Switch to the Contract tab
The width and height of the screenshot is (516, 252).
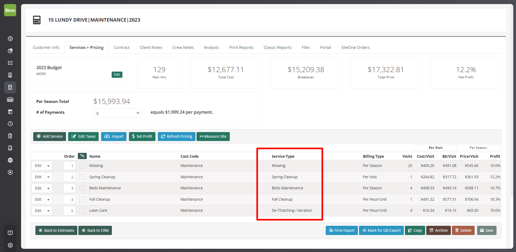(122, 47)
